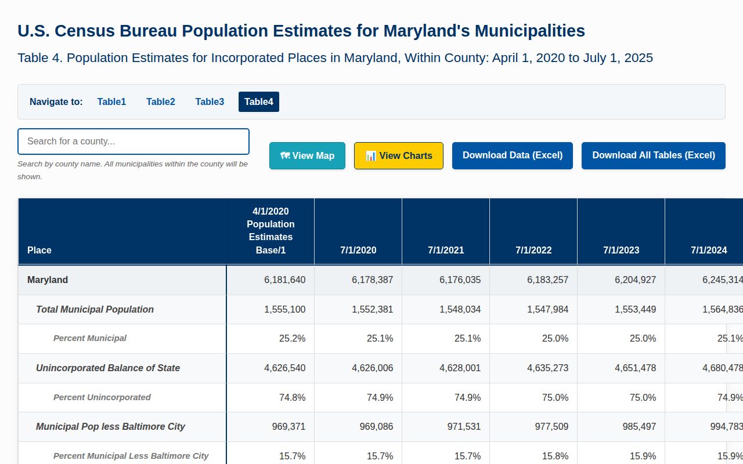Click Maryland 7/1/2023 value 6,204,927
This screenshot has height=464, width=743.
tap(621, 280)
